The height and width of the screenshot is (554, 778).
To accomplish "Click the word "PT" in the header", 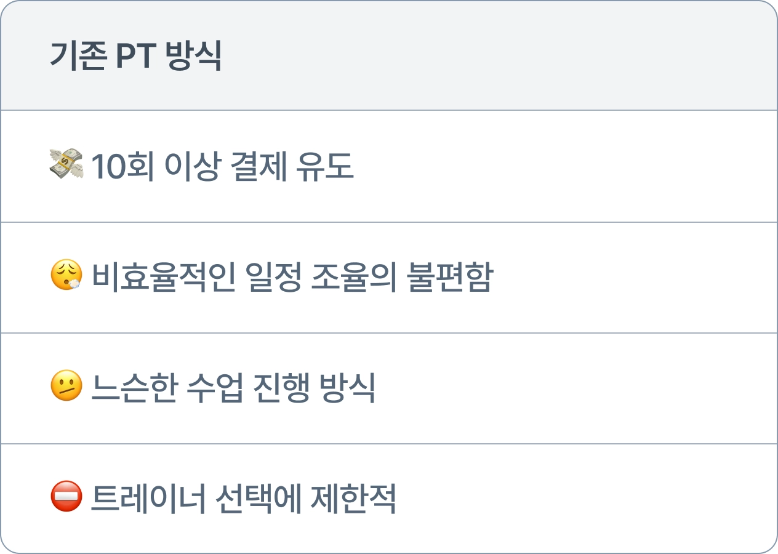I will (135, 56).
